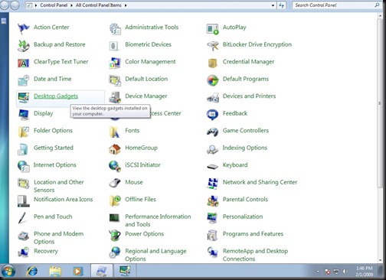Click the Power Options icon

click(115, 235)
